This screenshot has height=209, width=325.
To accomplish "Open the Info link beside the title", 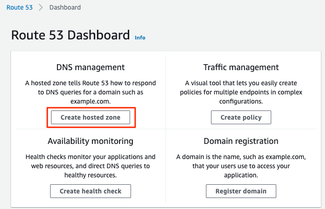I will [140, 38].
